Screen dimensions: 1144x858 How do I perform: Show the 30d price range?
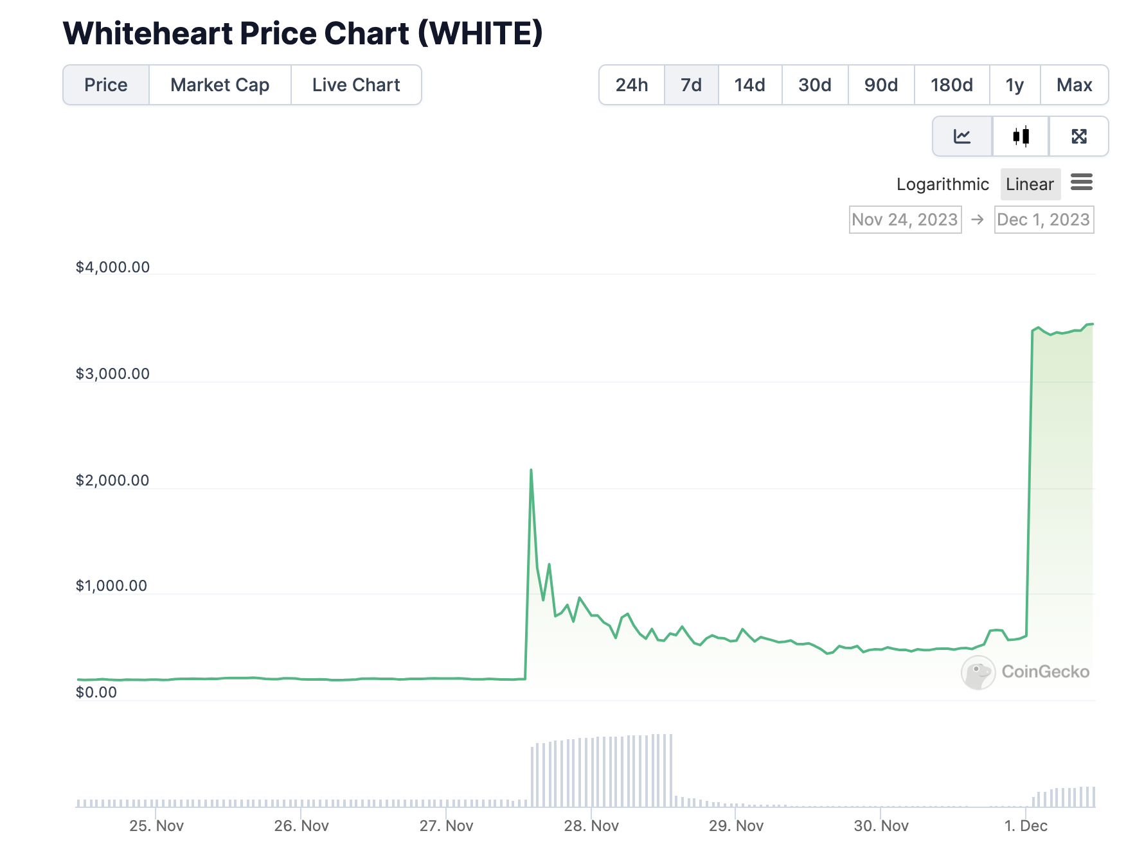[814, 85]
